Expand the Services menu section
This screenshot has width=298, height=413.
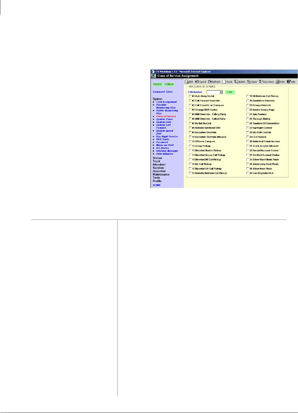pyautogui.click(x=158, y=168)
